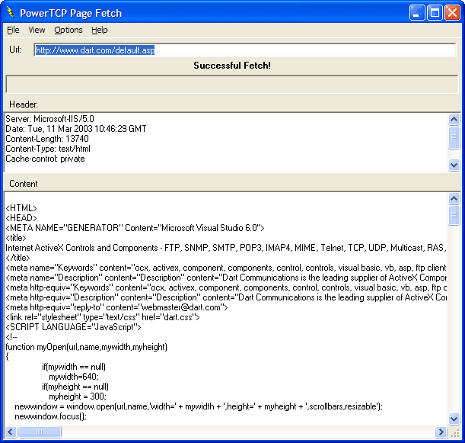The height and width of the screenshot is (443, 465).
Task: Click the Url input field
Action: [245, 50]
